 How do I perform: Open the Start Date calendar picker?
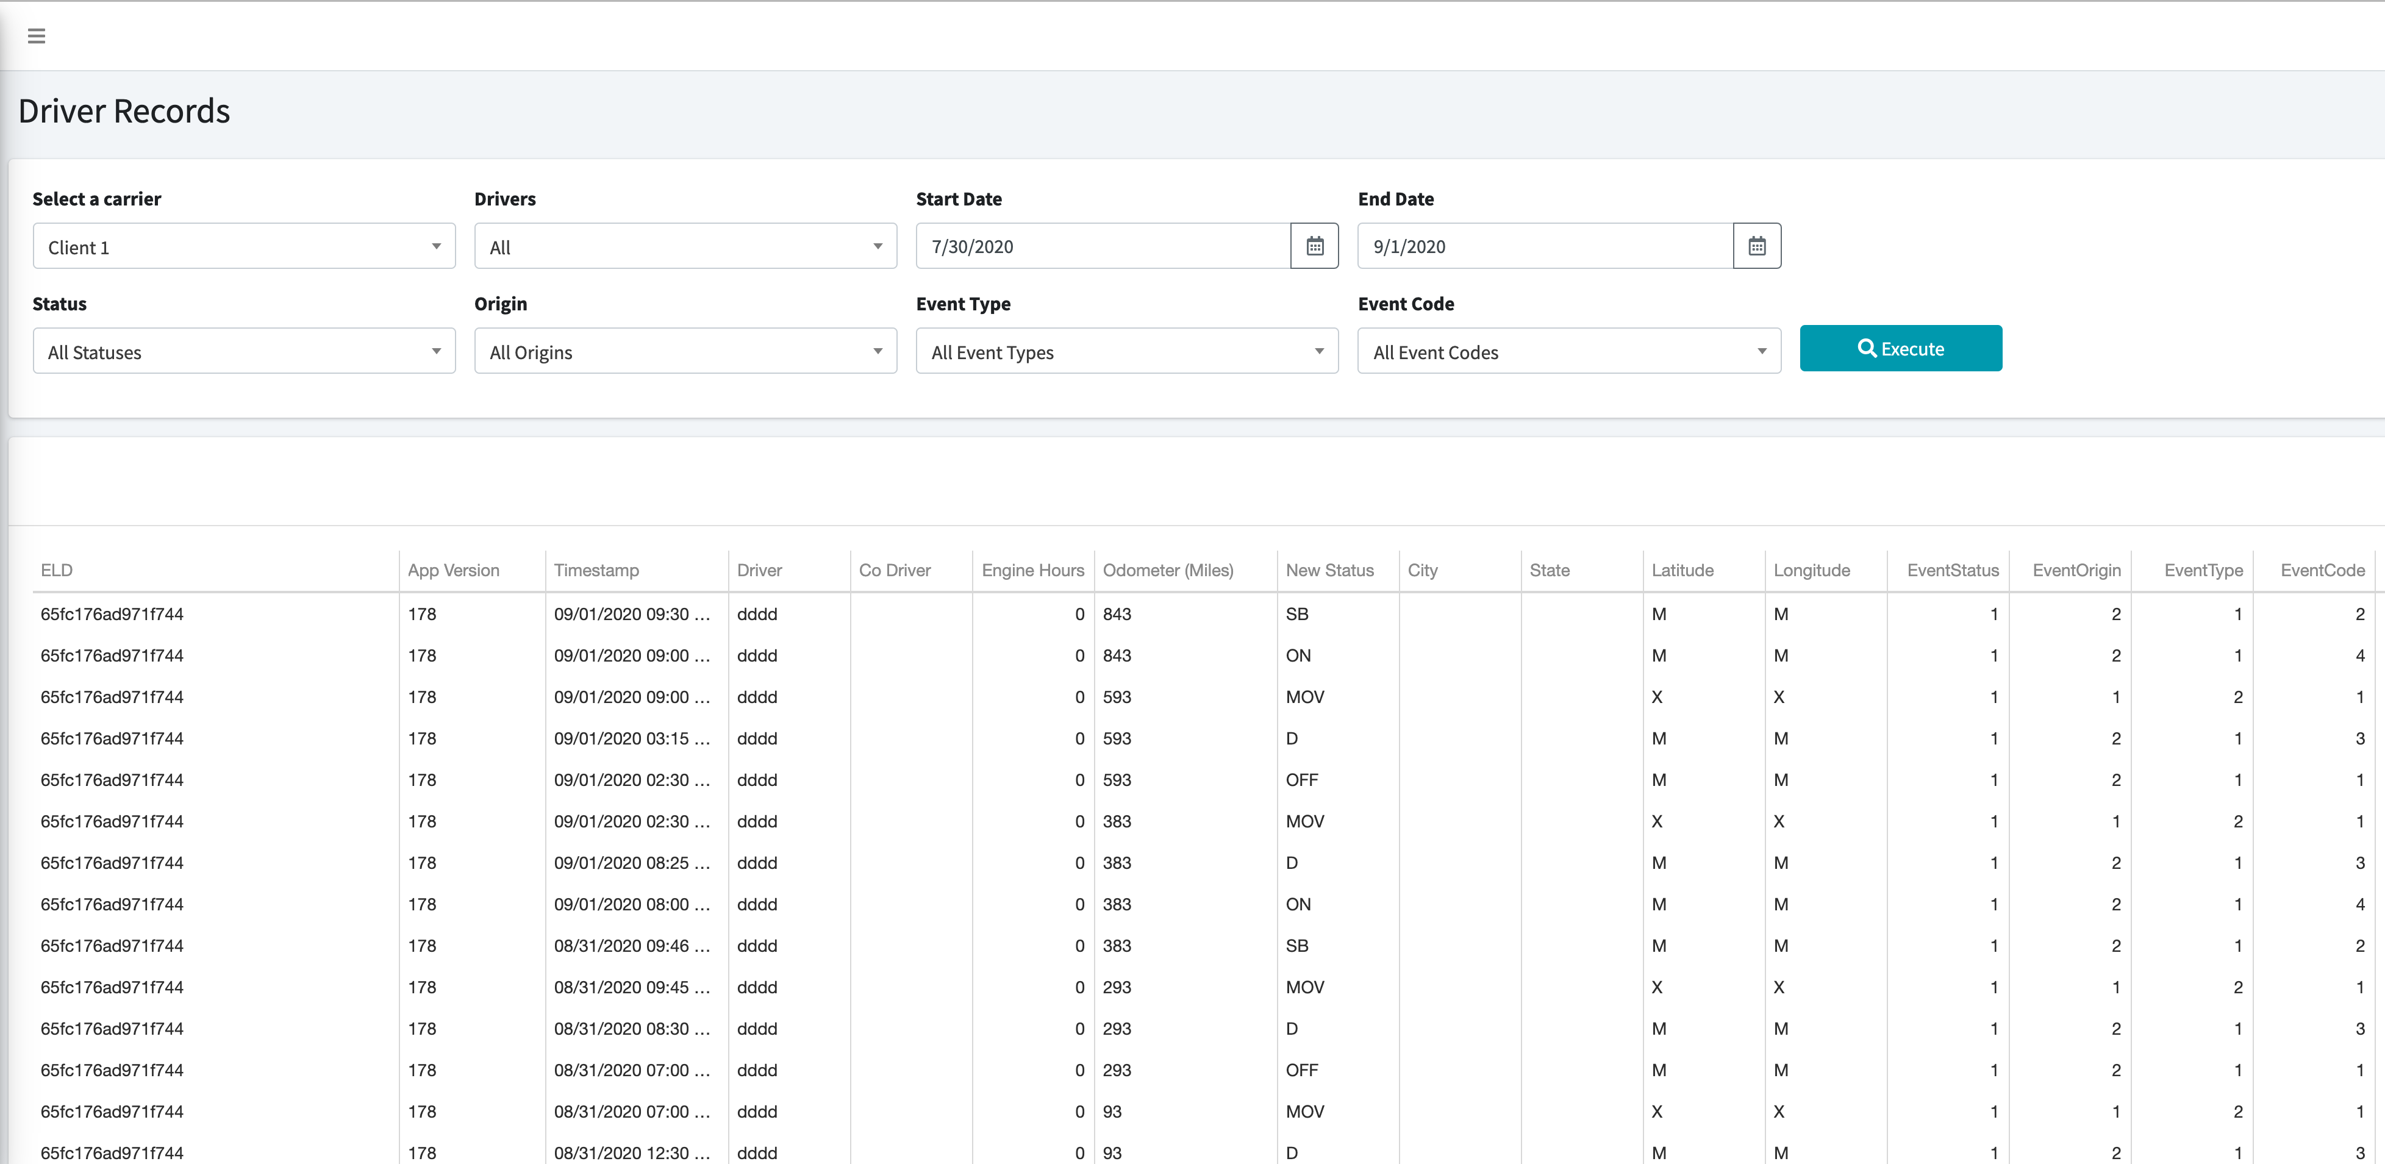pyautogui.click(x=1315, y=246)
